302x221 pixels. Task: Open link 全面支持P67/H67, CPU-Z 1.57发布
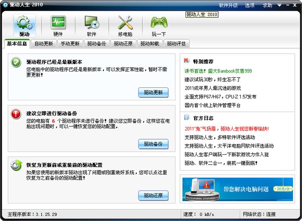coord(220,96)
